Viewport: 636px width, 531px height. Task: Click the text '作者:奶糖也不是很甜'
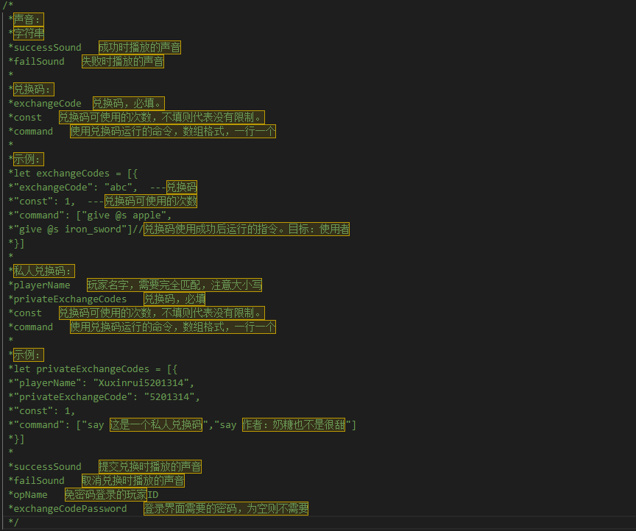point(294,425)
